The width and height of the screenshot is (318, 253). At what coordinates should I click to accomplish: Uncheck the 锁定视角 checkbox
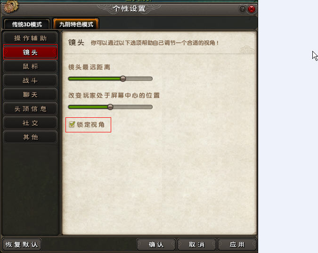(72, 124)
